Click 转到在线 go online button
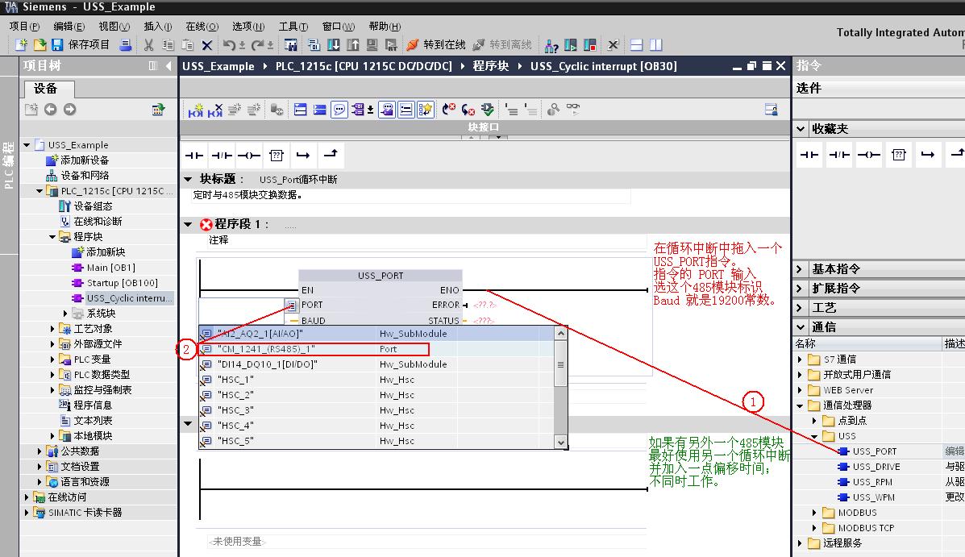Screen dimensions: 965x557 click(x=435, y=45)
